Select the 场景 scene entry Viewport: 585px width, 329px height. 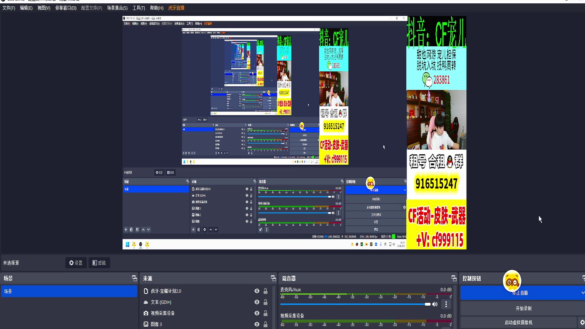pos(69,291)
